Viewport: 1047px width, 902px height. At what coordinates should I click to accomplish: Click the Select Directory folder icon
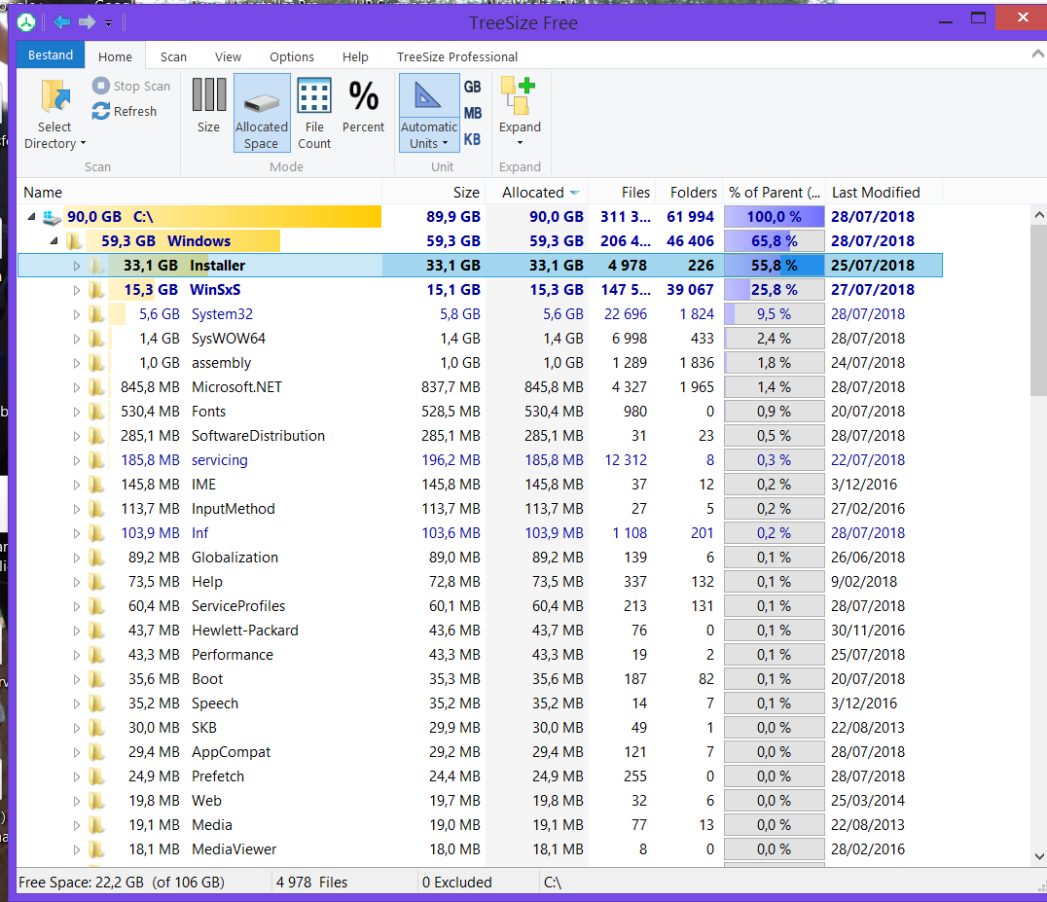click(x=55, y=95)
